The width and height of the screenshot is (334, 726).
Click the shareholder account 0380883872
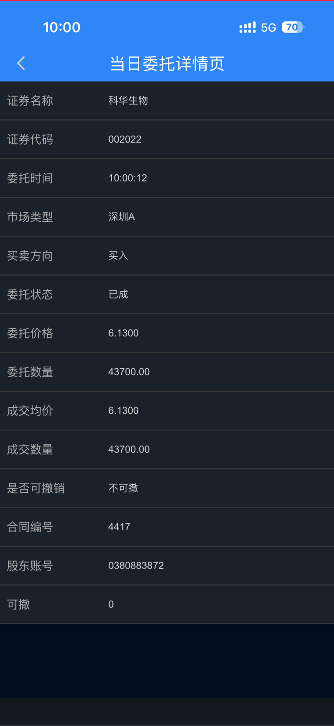coord(136,566)
